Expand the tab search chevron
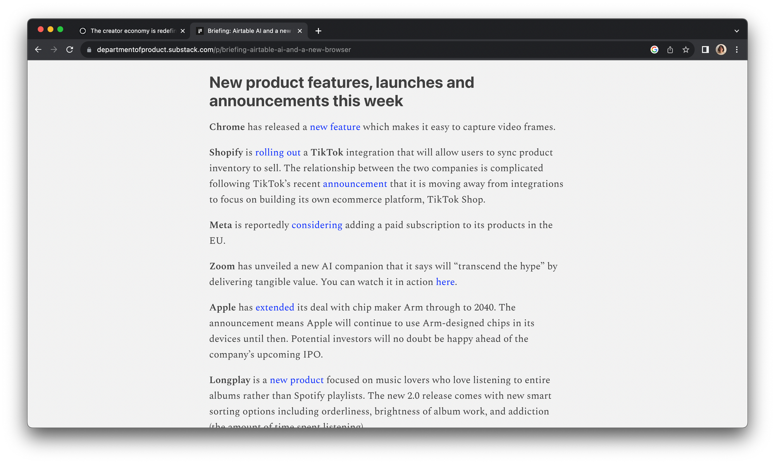 tap(736, 31)
